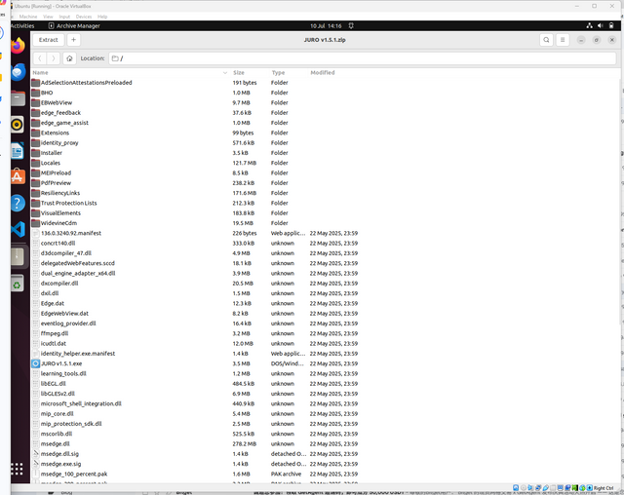624x495 pixels.
Task: Go back with the left arrow
Action: (x=40, y=58)
